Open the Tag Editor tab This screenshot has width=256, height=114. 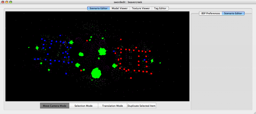[160, 8]
